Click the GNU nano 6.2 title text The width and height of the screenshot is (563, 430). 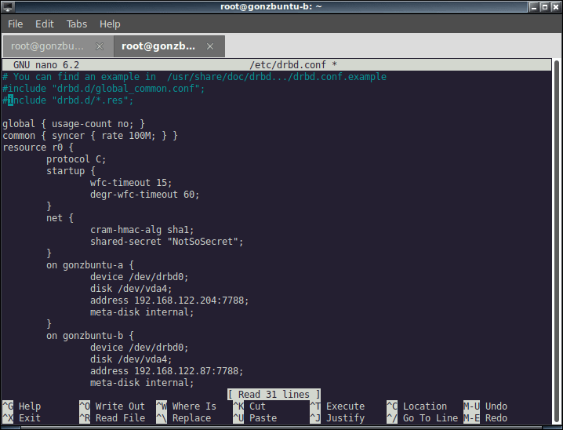(46, 65)
